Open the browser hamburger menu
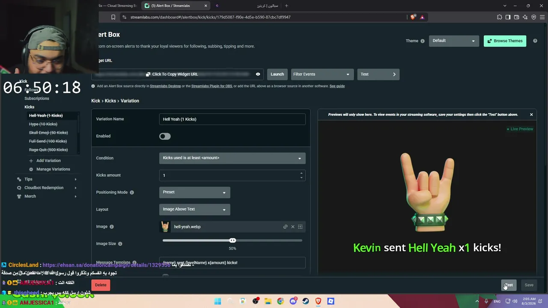 pos(542,17)
